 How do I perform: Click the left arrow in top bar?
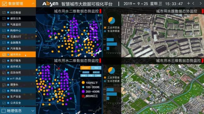tap(193, 3)
